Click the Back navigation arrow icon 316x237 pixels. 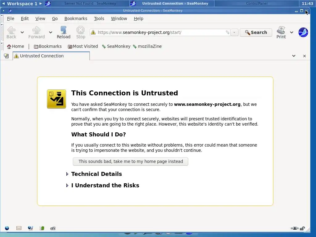(x=11, y=30)
